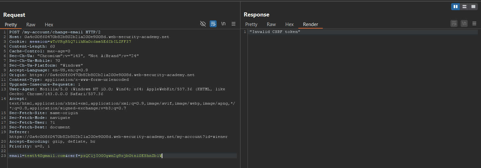Click the Sec-Ch-Ua Chromium header line

tap(74, 56)
